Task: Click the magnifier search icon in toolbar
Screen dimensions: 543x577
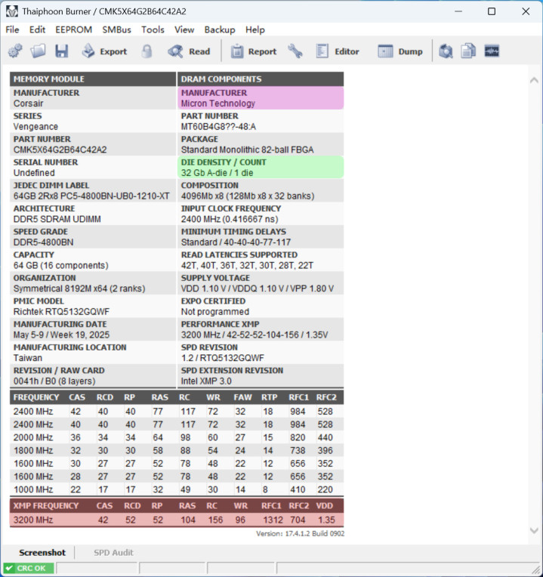Action: point(446,51)
